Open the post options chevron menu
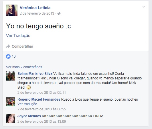 pyautogui.click(x=144, y=7)
